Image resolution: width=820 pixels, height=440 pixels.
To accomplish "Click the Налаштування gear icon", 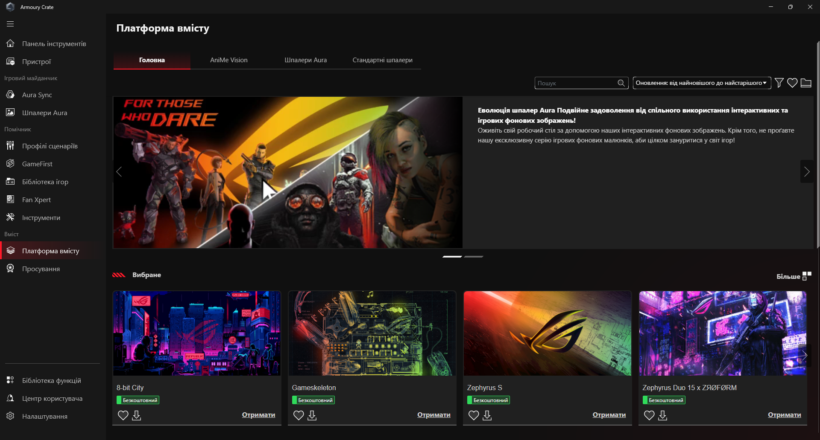I will coord(10,416).
